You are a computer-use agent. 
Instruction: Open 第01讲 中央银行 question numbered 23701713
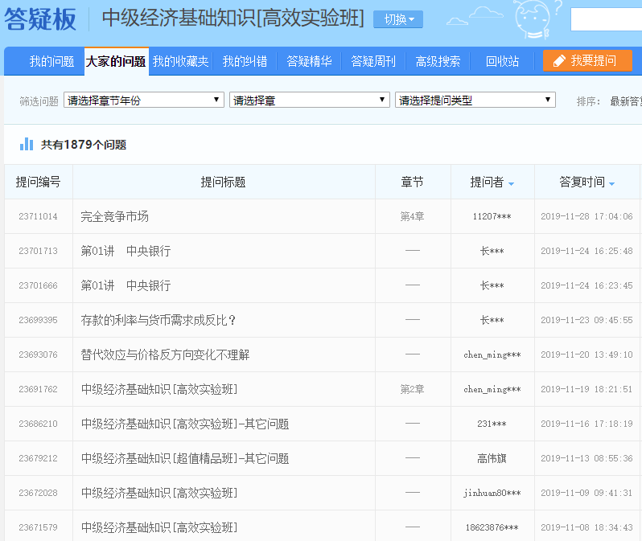tap(126, 251)
